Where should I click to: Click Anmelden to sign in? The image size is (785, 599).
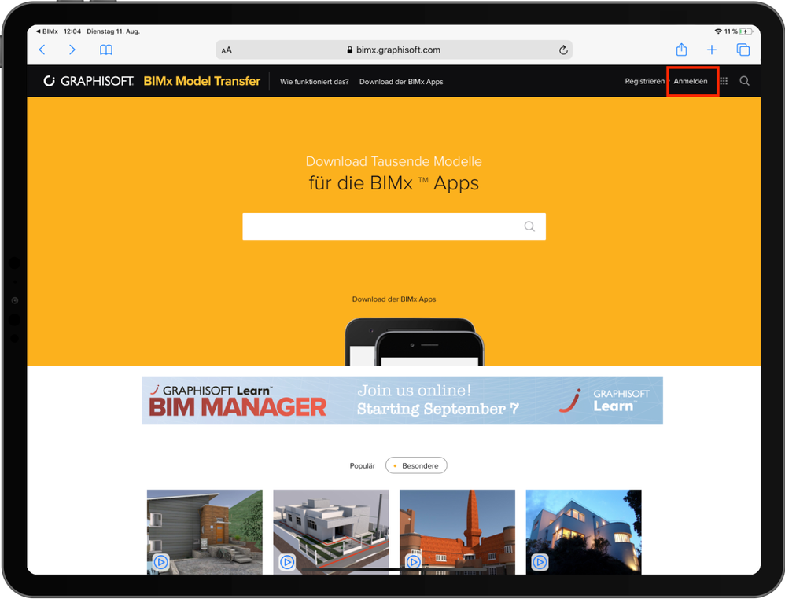click(x=691, y=81)
